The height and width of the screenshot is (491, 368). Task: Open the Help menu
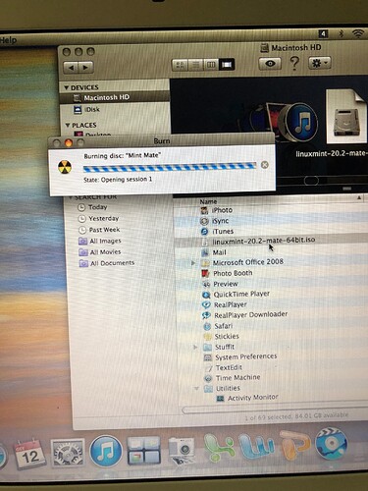(8, 40)
